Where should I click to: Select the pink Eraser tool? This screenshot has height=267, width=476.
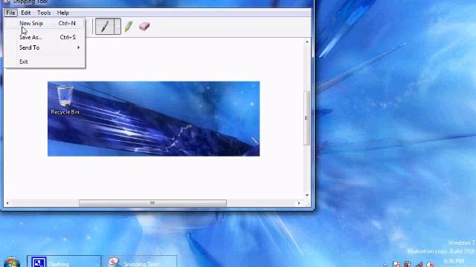click(144, 27)
